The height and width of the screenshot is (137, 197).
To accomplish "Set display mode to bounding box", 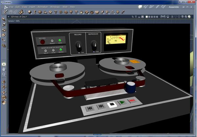I will (x=176, y=17).
